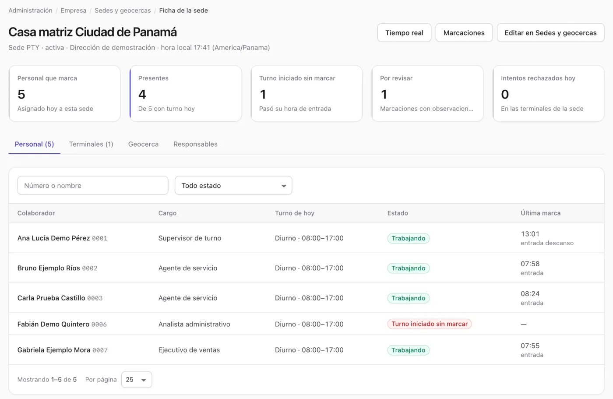Click the 08:24 entrada mark
613x399 pixels.
pyautogui.click(x=532, y=298)
